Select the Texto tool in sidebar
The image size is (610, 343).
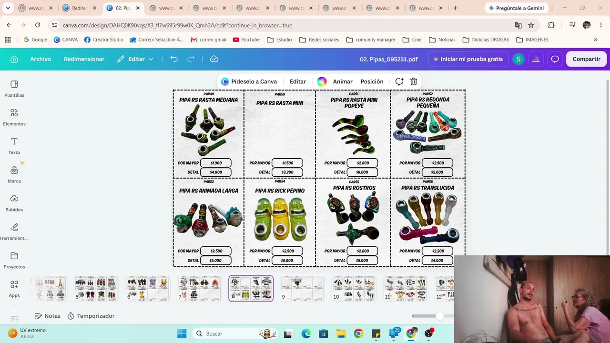coord(14,146)
